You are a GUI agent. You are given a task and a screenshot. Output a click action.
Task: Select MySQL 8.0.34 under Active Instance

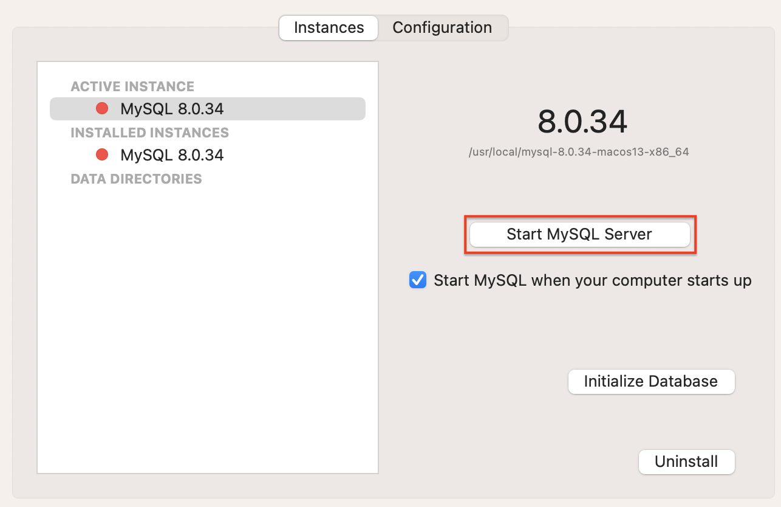pos(208,109)
